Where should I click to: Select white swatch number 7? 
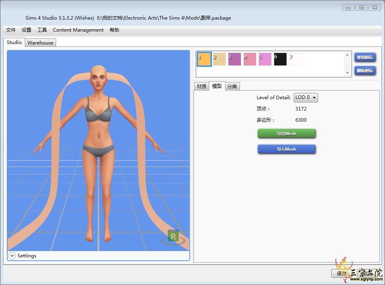click(x=295, y=59)
